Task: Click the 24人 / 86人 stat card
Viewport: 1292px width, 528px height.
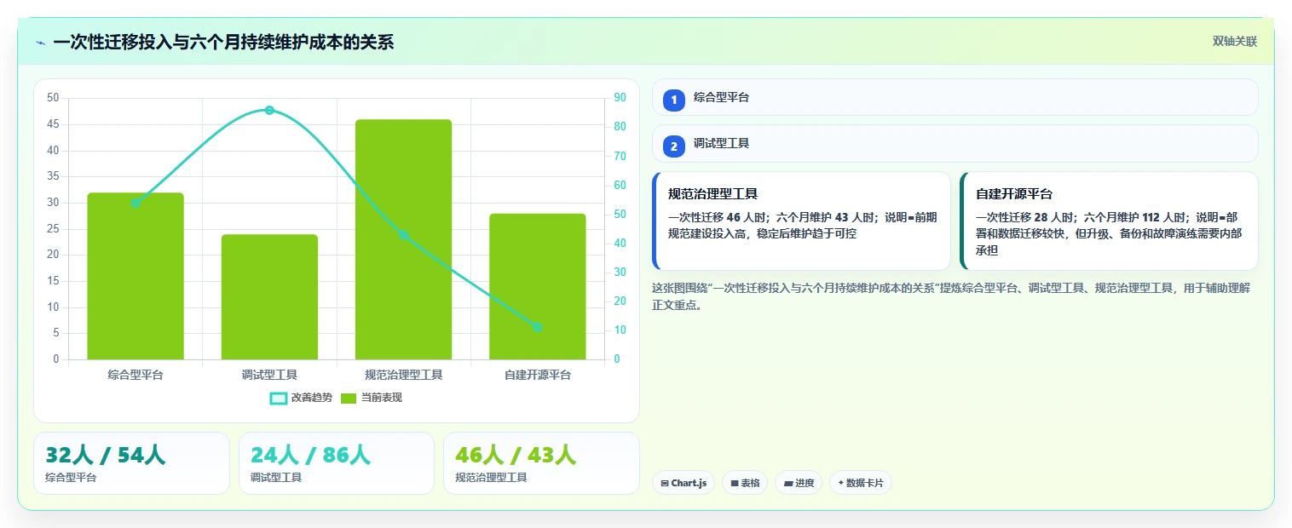Action: click(337, 463)
